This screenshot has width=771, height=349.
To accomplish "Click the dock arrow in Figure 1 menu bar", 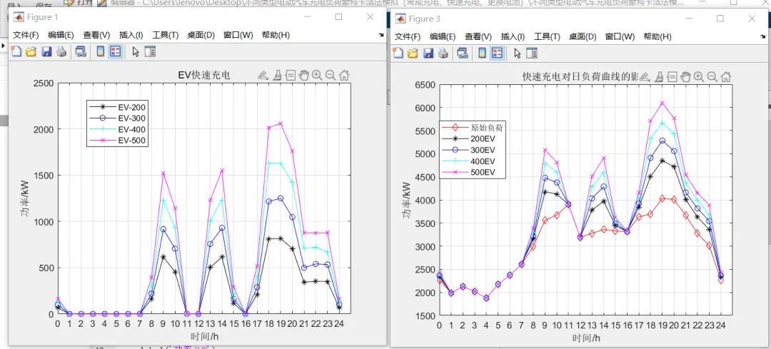I will click(x=381, y=36).
